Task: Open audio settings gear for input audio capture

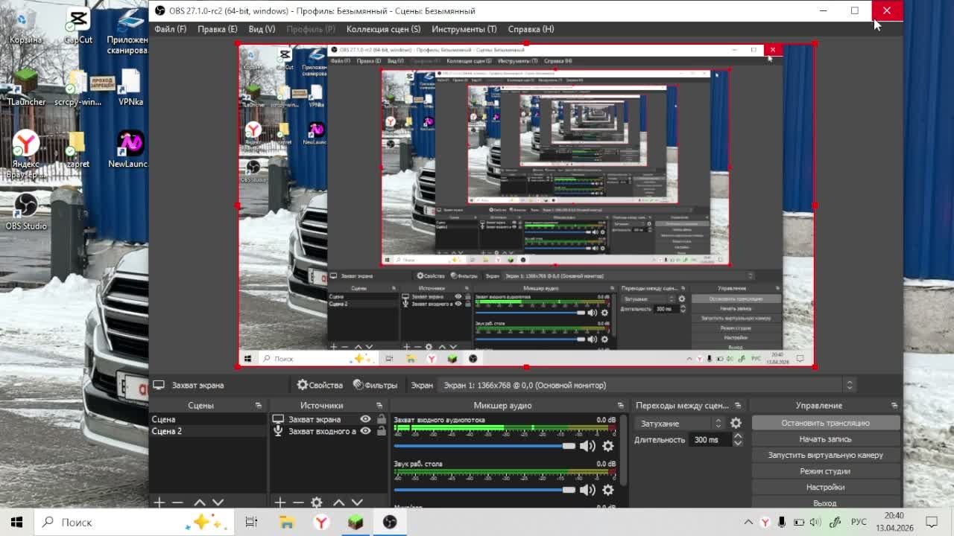Action: click(x=608, y=446)
